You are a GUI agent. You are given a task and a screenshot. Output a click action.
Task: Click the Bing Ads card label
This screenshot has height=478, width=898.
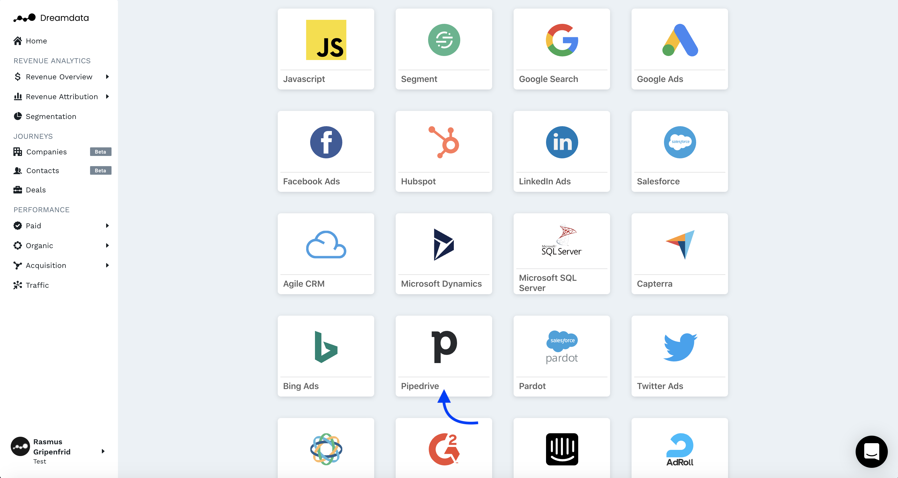click(x=301, y=386)
